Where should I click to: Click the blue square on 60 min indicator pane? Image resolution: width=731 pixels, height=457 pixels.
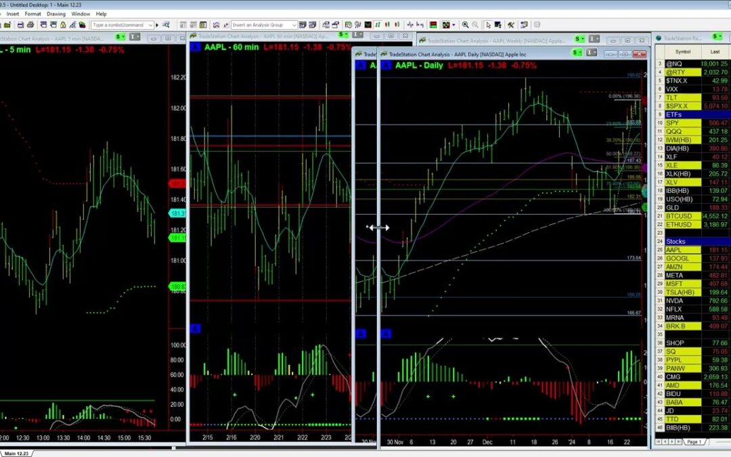click(x=196, y=329)
